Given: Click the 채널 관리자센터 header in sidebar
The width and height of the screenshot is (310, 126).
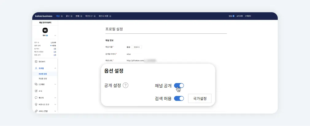Looking at the screenshot, I should point(45,23).
